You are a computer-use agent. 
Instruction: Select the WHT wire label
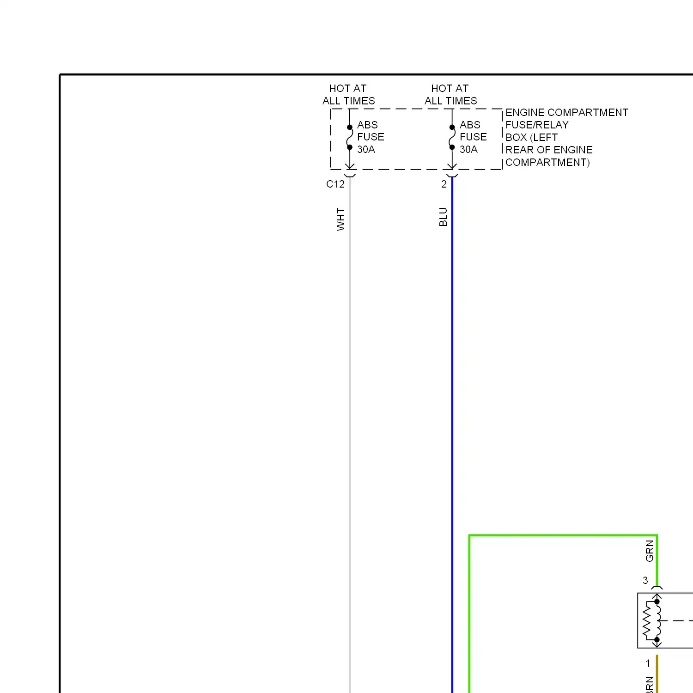340,219
